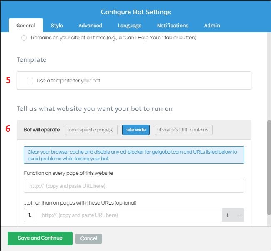Cancel the bot settings dialog
Screen dimensions: 271x251
88,239
